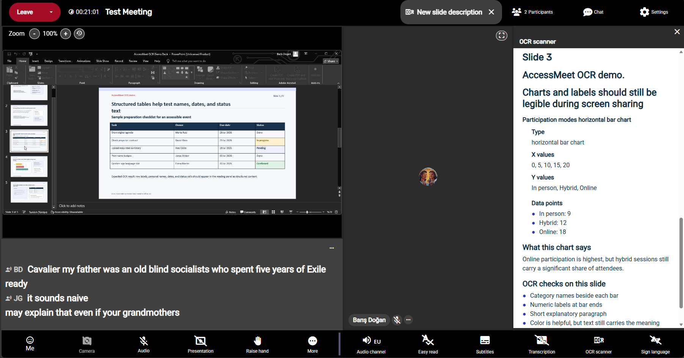684x358 pixels.
Task: Click PowerPoint zoom slider in status bar
Action: tap(311, 212)
